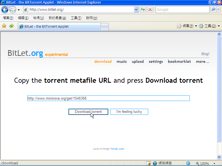The width and height of the screenshot is (222, 166).
Task: Click the page icon in address bar
Action: tap(26, 10)
